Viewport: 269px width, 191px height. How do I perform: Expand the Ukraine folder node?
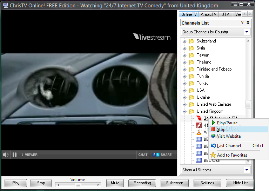(x=184, y=98)
